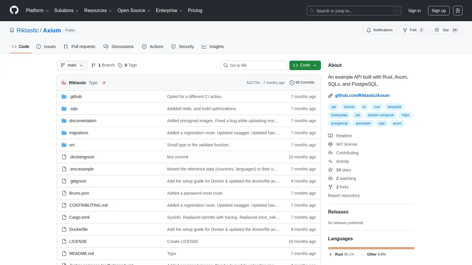Click the Sign in link
Screen dimensions: 472x265
pos(414,11)
